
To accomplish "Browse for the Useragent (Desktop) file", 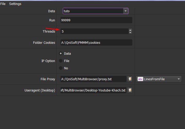I will (x=130, y=90).
